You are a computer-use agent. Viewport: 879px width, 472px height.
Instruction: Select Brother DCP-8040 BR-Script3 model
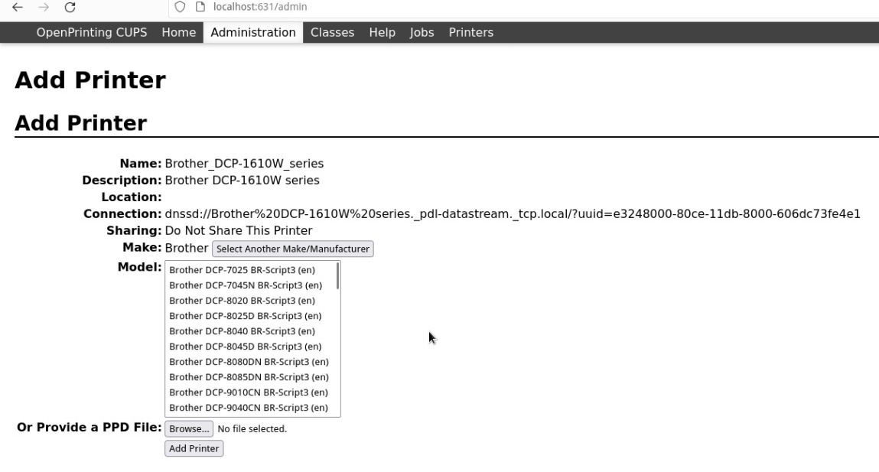coord(251,331)
